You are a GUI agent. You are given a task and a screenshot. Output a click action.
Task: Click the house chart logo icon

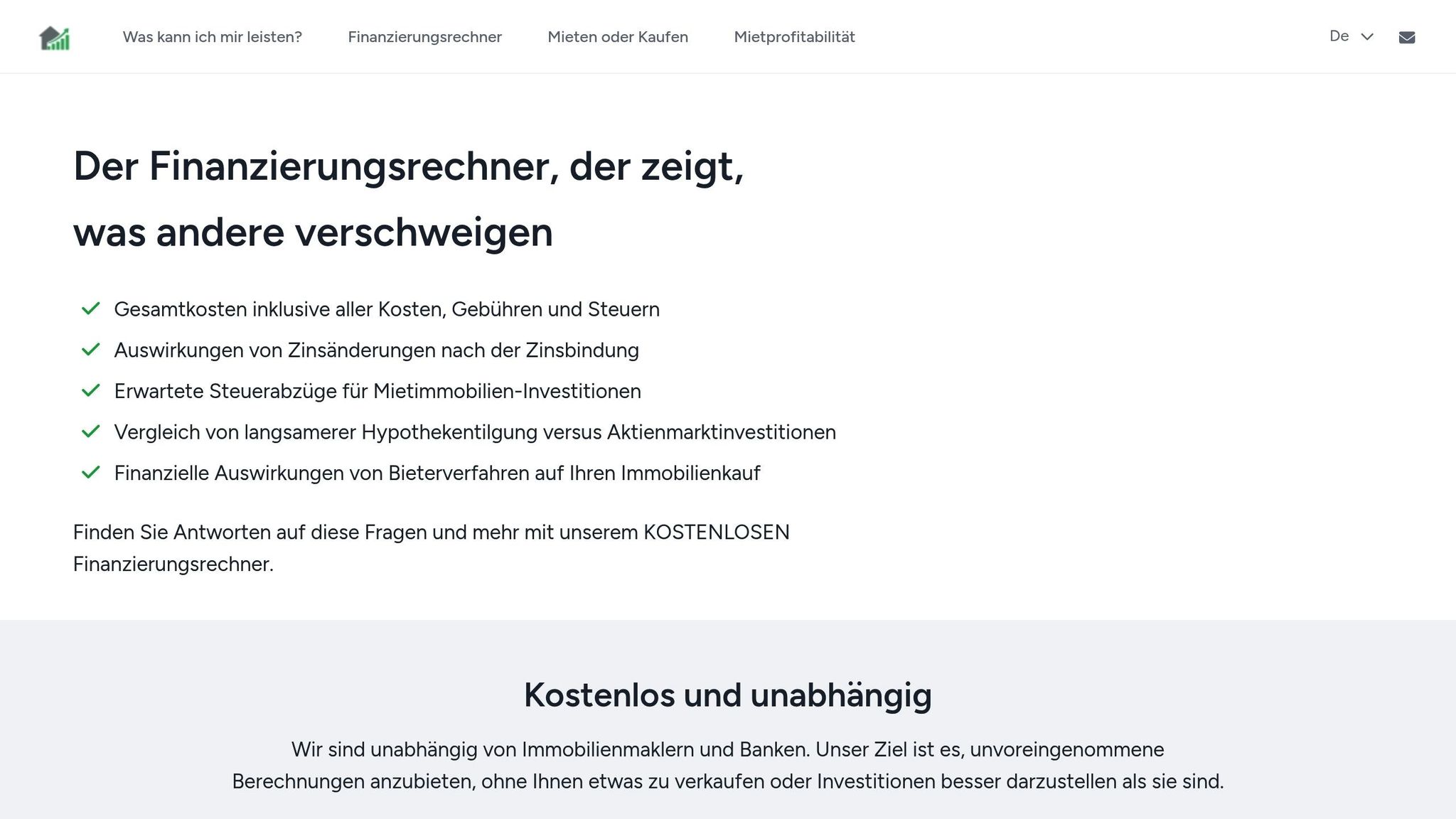tap(55, 38)
